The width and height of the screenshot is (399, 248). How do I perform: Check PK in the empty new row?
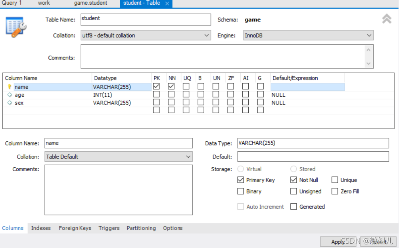click(156, 110)
